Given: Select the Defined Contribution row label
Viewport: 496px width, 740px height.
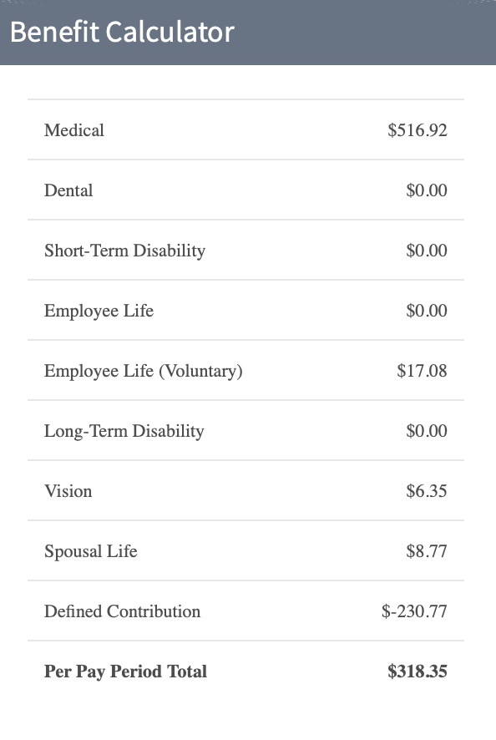Looking at the screenshot, I should pyautogui.click(x=122, y=611).
